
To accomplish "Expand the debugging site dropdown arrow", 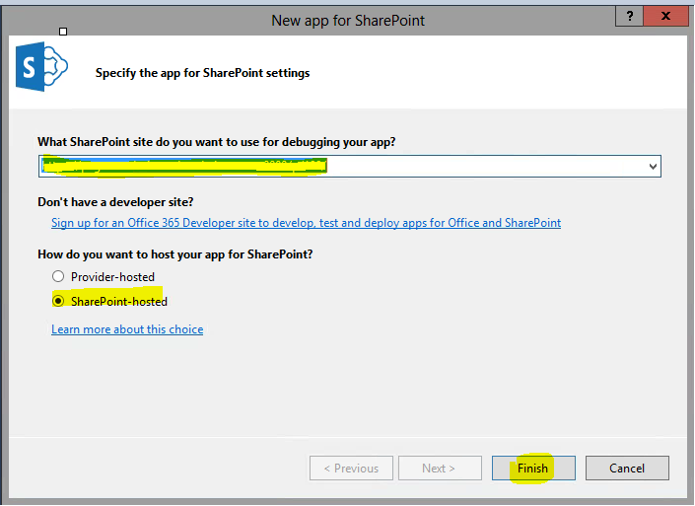I will coord(653,167).
